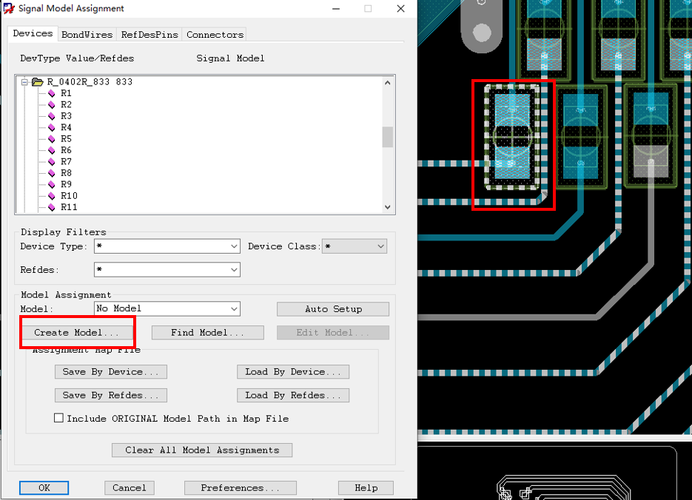Select R11 in the device list

69,207
